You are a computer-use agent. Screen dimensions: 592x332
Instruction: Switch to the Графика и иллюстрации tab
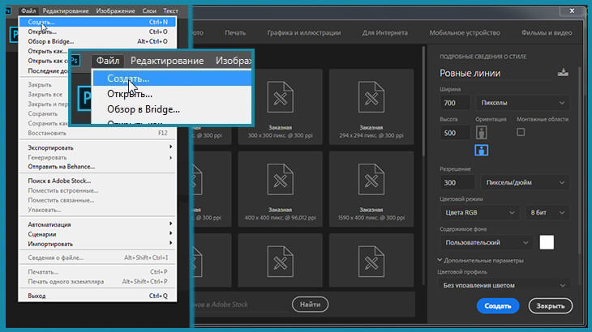pyautogui.click(x=304, y=32)
